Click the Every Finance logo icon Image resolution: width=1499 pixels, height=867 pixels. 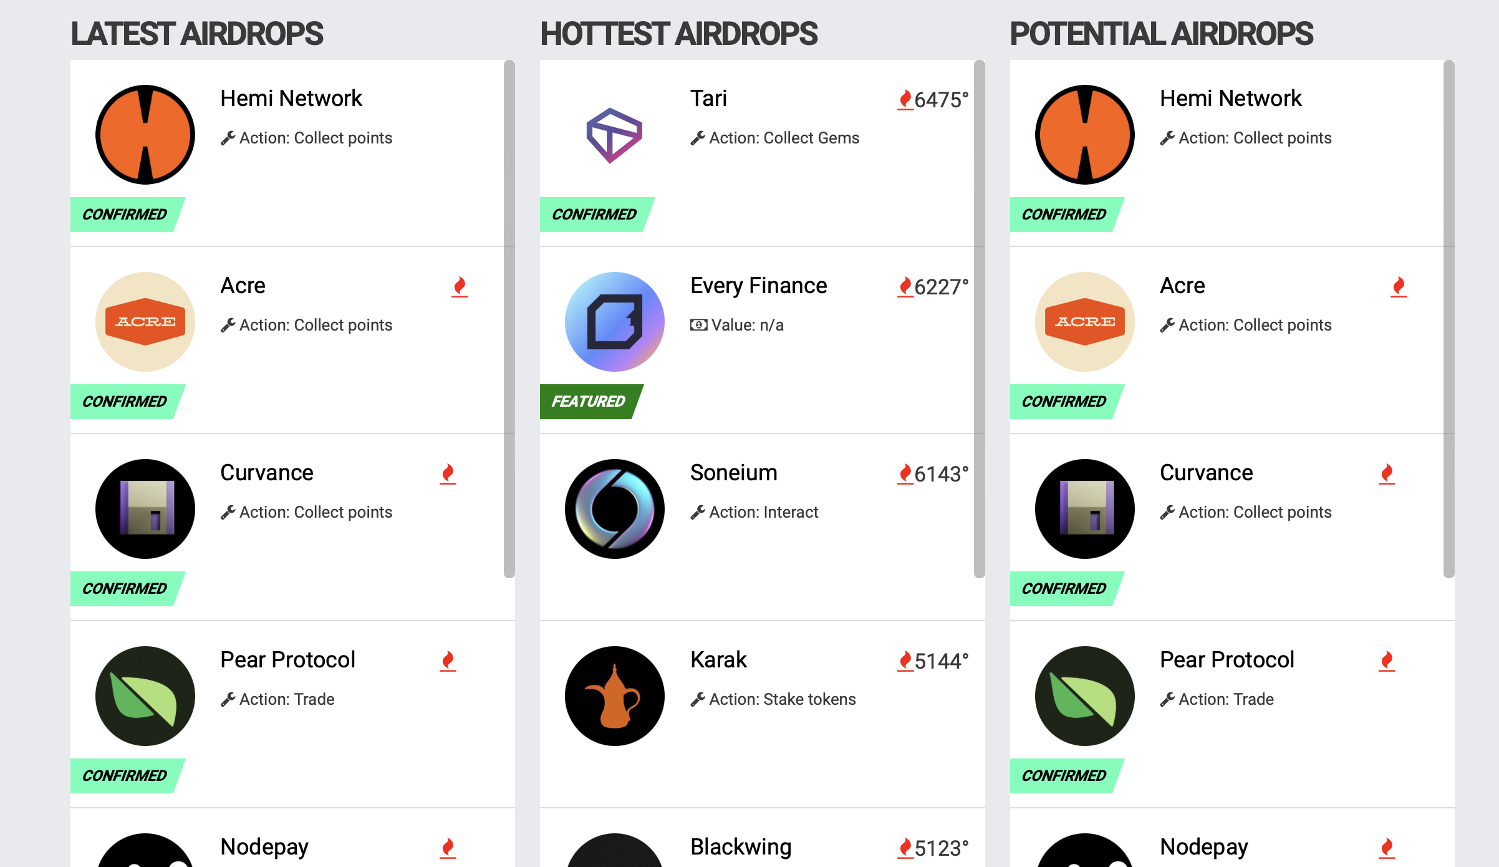(x=614, y=322)
